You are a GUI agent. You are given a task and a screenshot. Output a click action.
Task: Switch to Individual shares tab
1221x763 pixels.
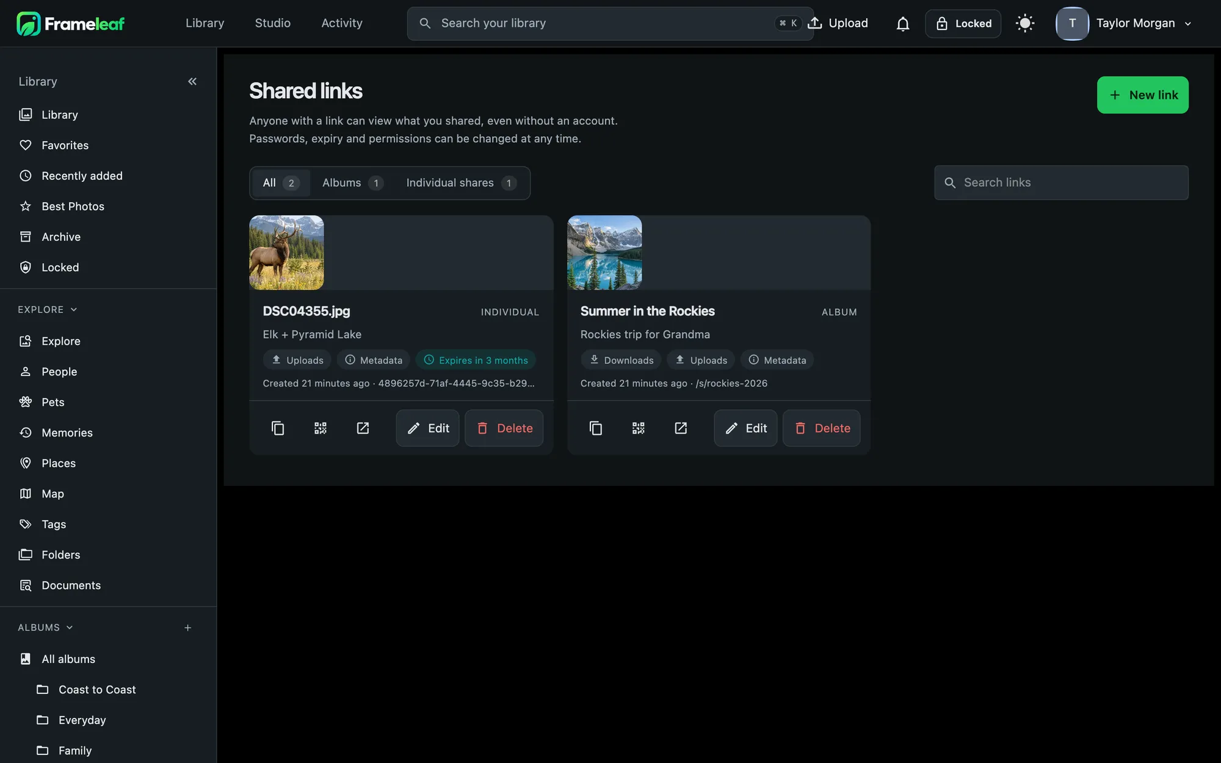point(461,183)
